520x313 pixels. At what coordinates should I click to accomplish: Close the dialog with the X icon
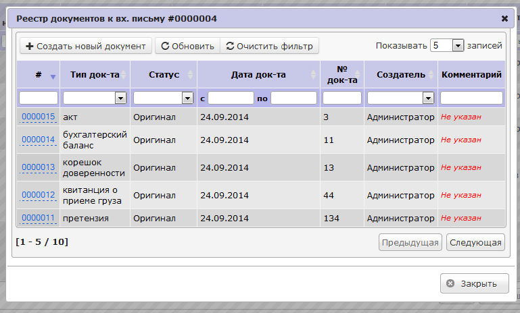click(x=504, y=18)
